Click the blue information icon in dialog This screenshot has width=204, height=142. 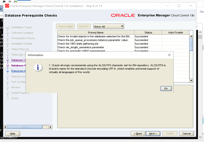(40, 67)
